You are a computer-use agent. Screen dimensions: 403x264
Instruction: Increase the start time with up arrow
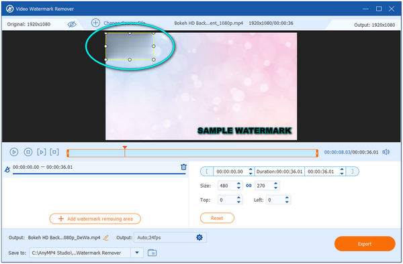pos(251,170)
